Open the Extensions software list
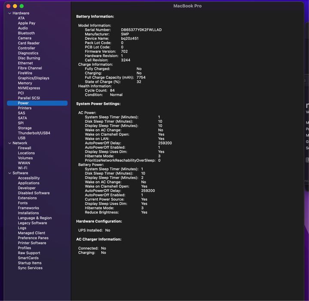Viewport: 309px width, 301px height. (x=27, y=198)
